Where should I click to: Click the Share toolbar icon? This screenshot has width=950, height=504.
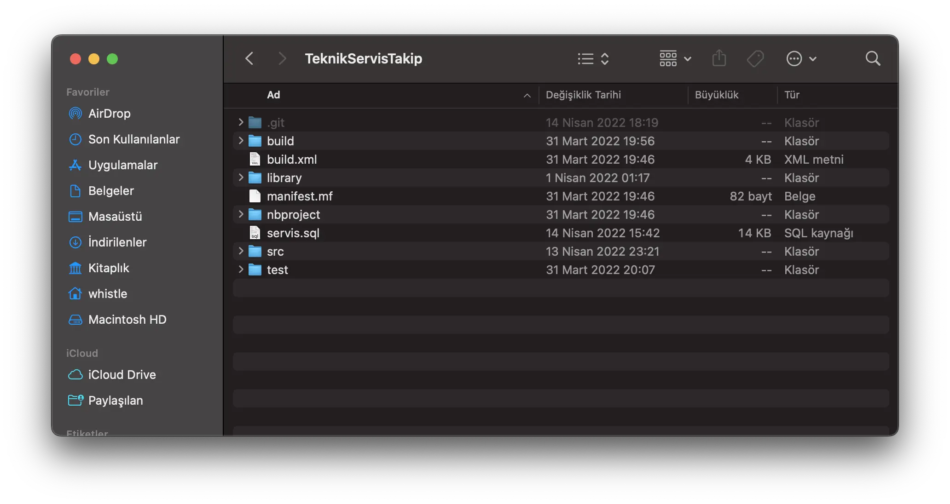pos(719,58)
